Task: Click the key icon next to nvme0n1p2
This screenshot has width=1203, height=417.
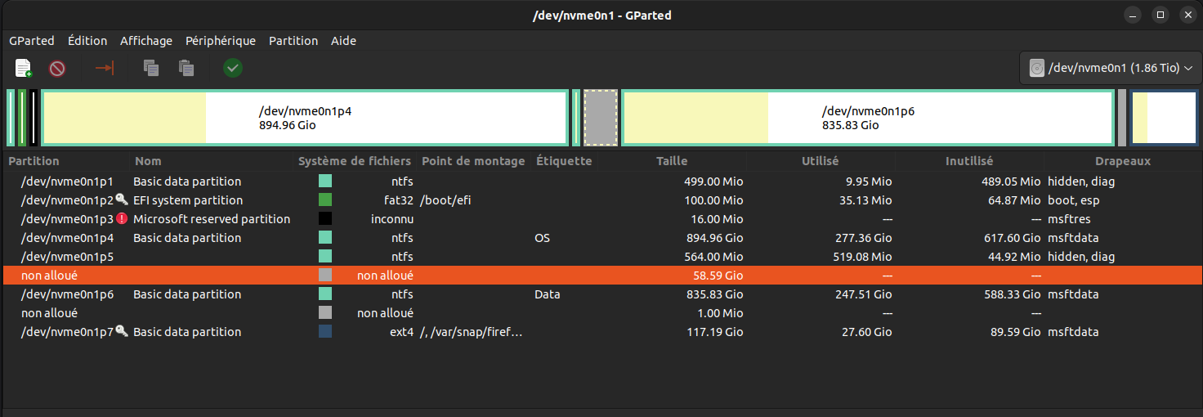Action: tap(122, 200)
